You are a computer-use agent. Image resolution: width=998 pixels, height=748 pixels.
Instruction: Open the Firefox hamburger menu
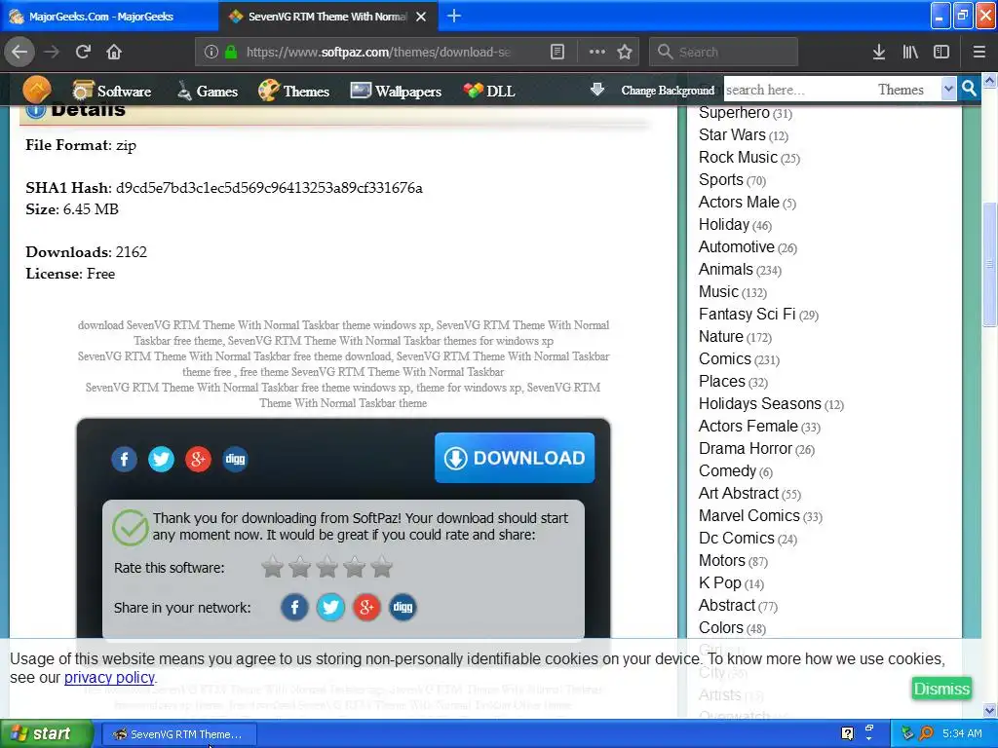click(979, 52)
